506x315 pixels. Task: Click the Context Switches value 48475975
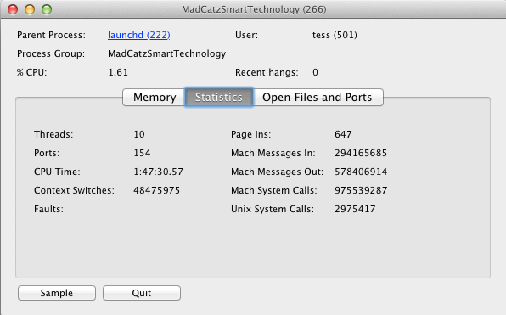click(157, 190)
